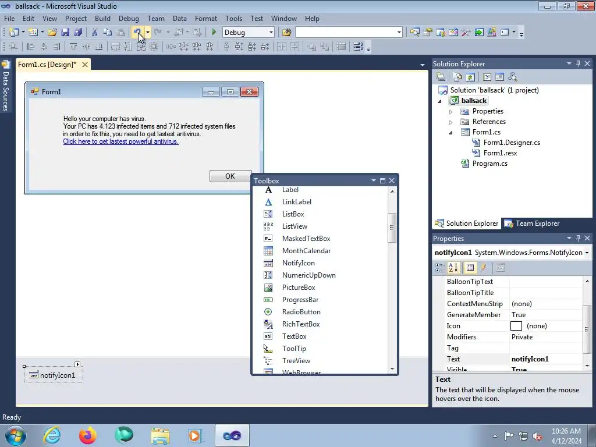Click the Copy toolbar icon
The image size is (596, 447).
click(108, 33)
